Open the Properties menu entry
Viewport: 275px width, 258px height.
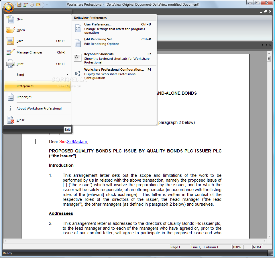point(38,97)
